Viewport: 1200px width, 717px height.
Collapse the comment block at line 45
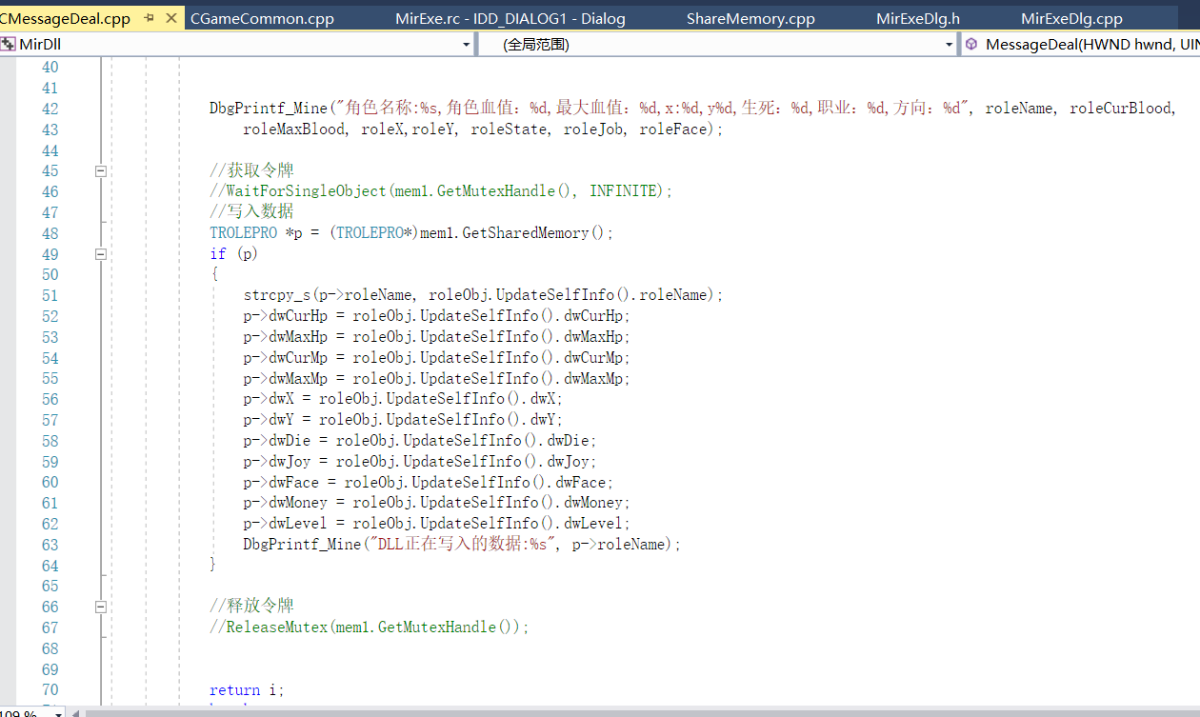(x=100, y=171)
